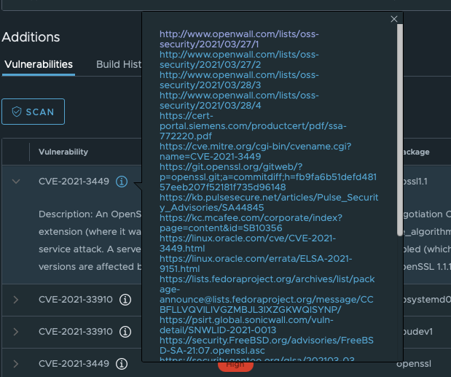Expand the bottom CVE-2021-3449 openssl row
The height and width of the screenshot is (377, 451).
16,364
